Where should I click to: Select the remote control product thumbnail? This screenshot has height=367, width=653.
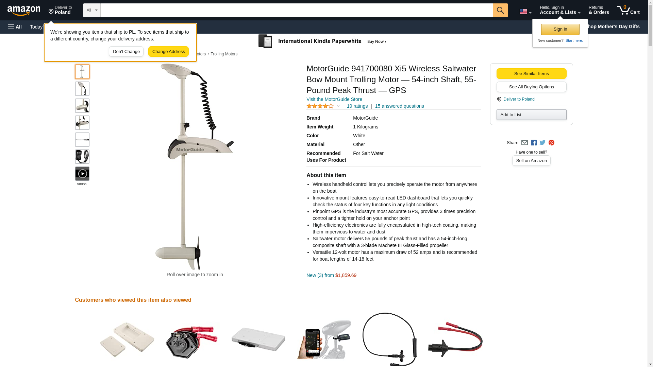[x=82, y=157]
